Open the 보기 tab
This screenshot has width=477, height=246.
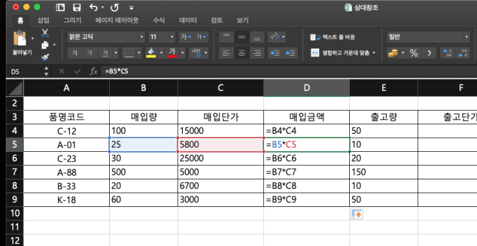click(x=243, y=20)
